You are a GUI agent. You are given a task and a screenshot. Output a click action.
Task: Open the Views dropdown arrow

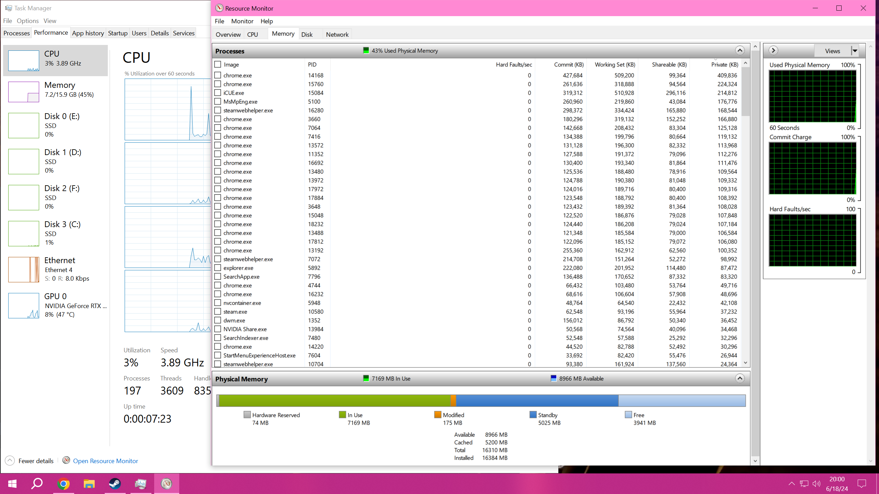click(855, 51)
